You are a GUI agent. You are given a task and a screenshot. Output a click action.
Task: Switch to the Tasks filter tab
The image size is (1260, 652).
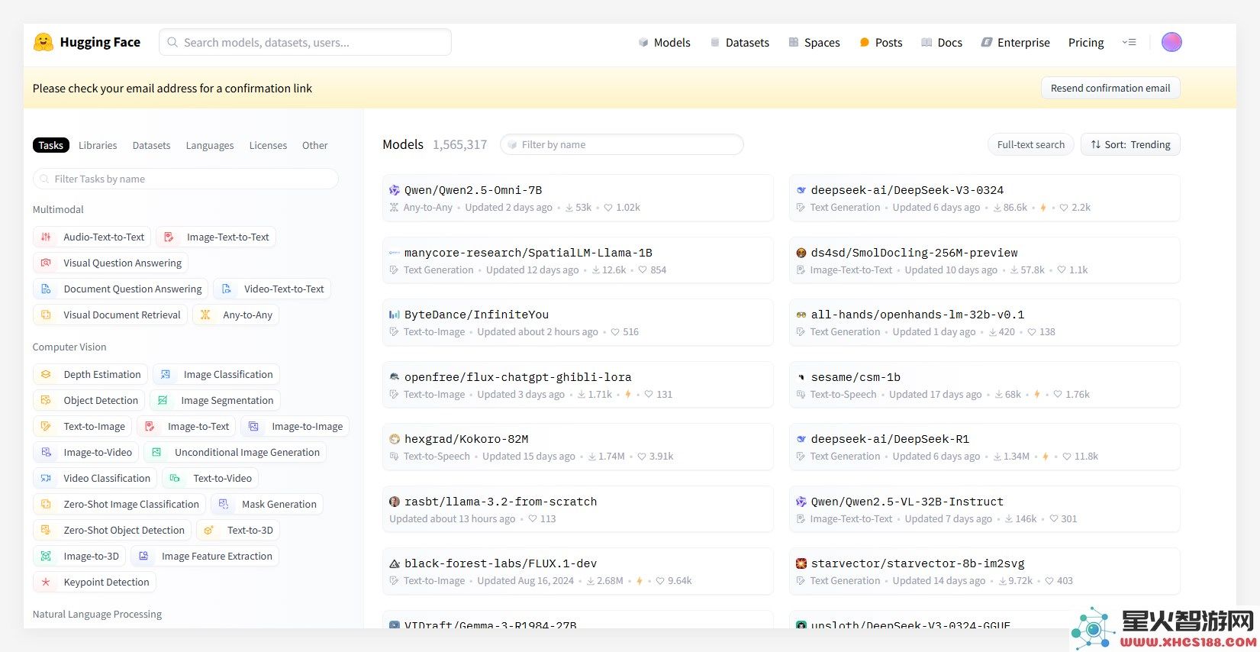51,145
